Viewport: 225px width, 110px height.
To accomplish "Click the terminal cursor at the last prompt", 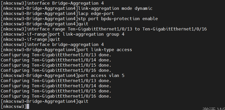I will [x=28, y=106].
